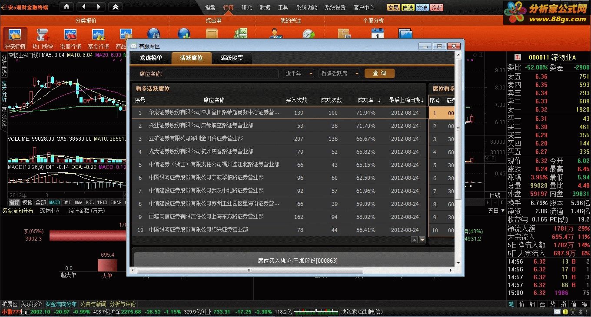Click the dialog's horizontal scrollbar
591x317 pixels.
pyautogui.click(x=250, y=270)
